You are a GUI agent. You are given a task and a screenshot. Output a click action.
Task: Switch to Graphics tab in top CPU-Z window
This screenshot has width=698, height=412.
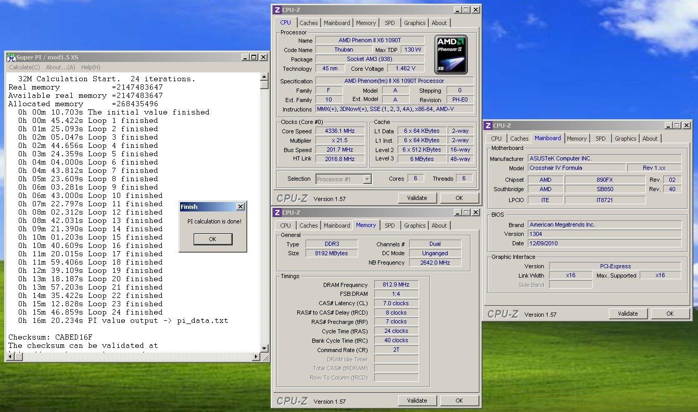point(415,23)
